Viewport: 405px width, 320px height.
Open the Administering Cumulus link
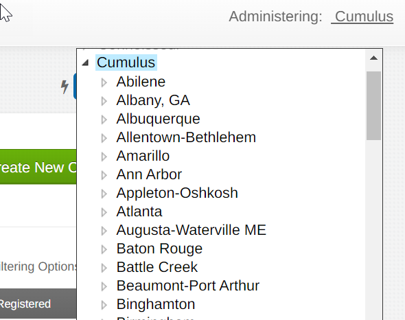[362, 16]
